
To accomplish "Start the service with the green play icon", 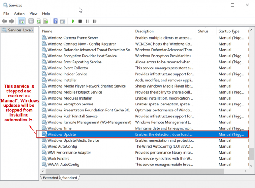I will (73, 21).
